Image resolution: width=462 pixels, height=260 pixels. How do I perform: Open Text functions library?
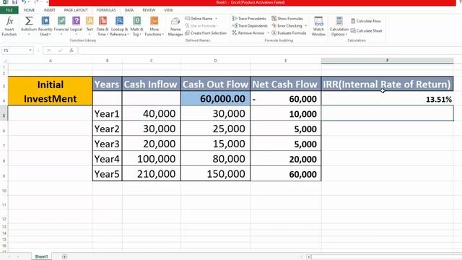[90, 26]
